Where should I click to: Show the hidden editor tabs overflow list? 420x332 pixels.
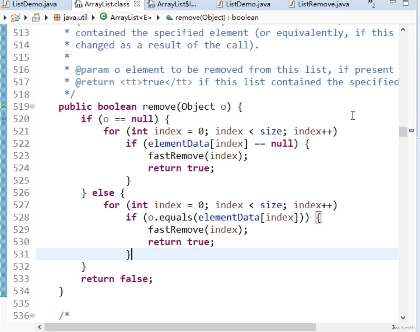pos(371,3)
